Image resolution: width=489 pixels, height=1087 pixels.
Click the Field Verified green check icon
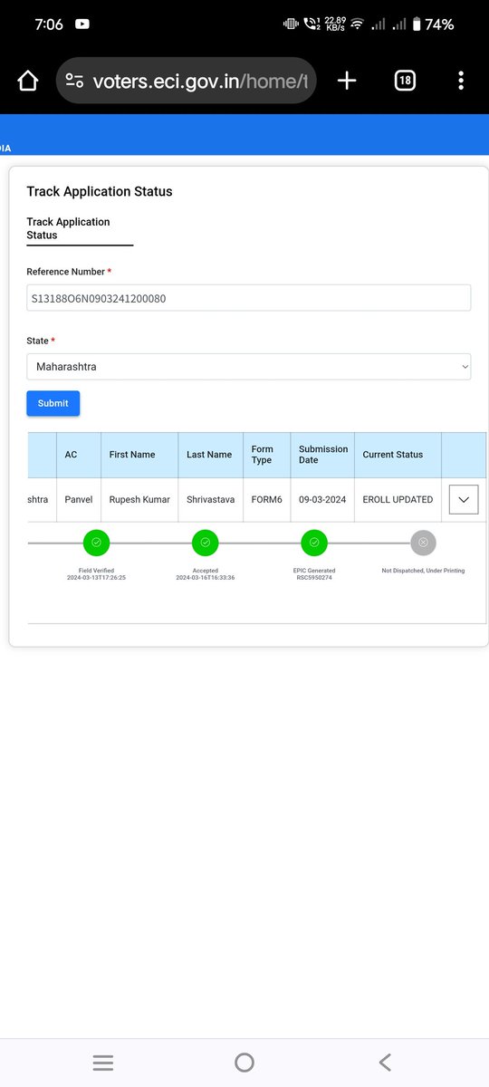pos(96,543)
